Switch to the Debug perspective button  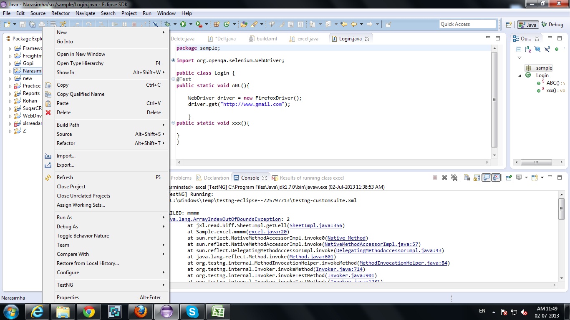[x=552, y=25]
